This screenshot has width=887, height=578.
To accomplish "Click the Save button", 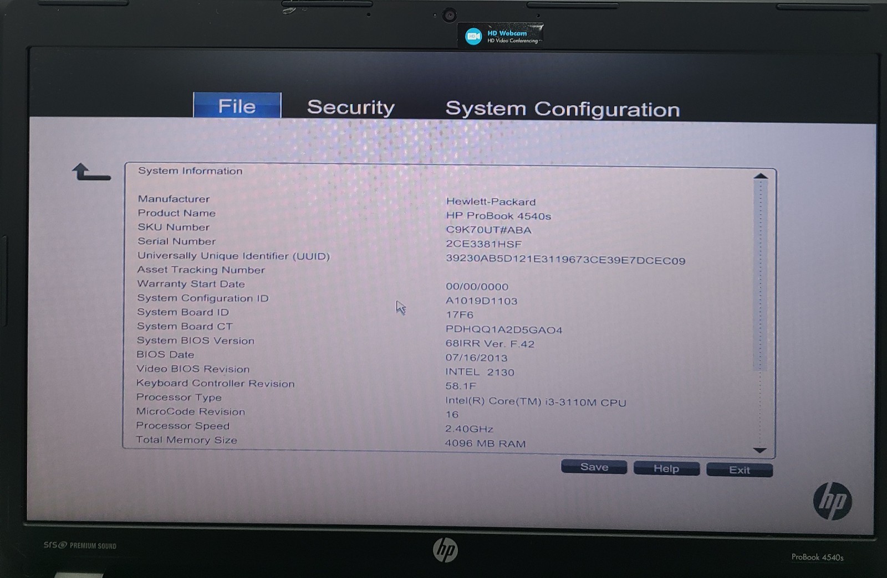I will pos(594,467).
